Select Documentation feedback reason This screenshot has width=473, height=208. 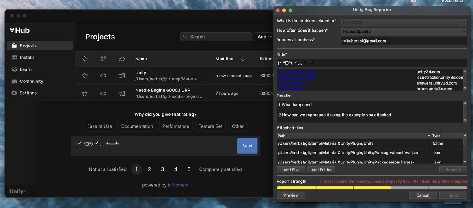pyautogui.click(x=137, y=126)
